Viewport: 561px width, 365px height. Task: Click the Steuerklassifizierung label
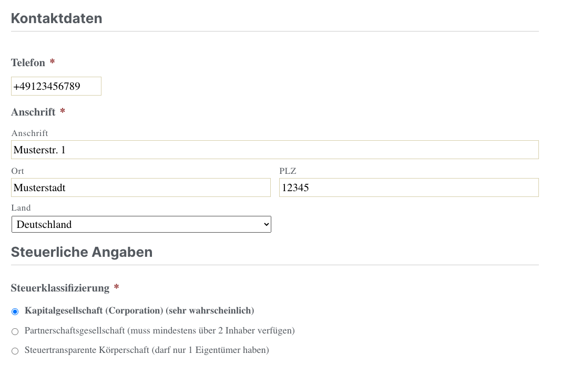(60, 288)
